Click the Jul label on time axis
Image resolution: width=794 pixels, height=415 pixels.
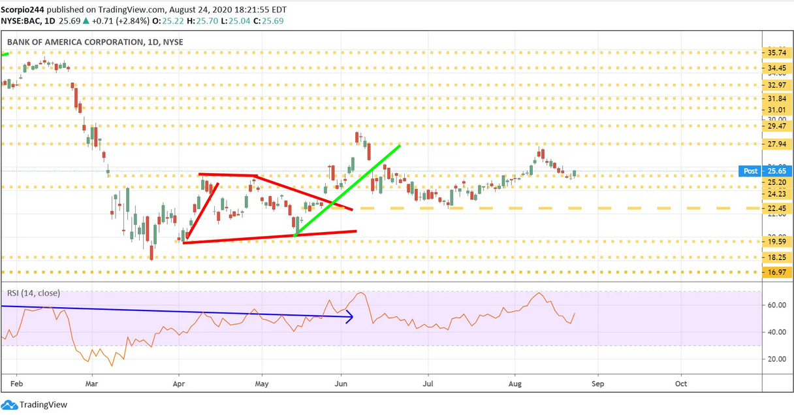pos(428,384)
